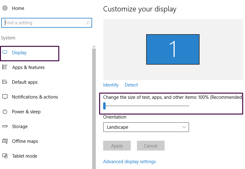Image resolution: width=245 pixels, height=169 pixels.
Task: Click the Cancel button
Action: coord(151,146)
